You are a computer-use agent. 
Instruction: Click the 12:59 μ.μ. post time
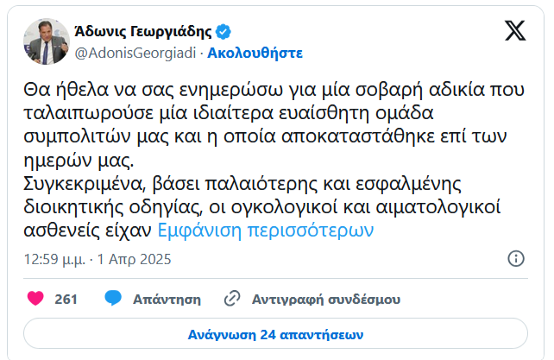tap(54, 259)
